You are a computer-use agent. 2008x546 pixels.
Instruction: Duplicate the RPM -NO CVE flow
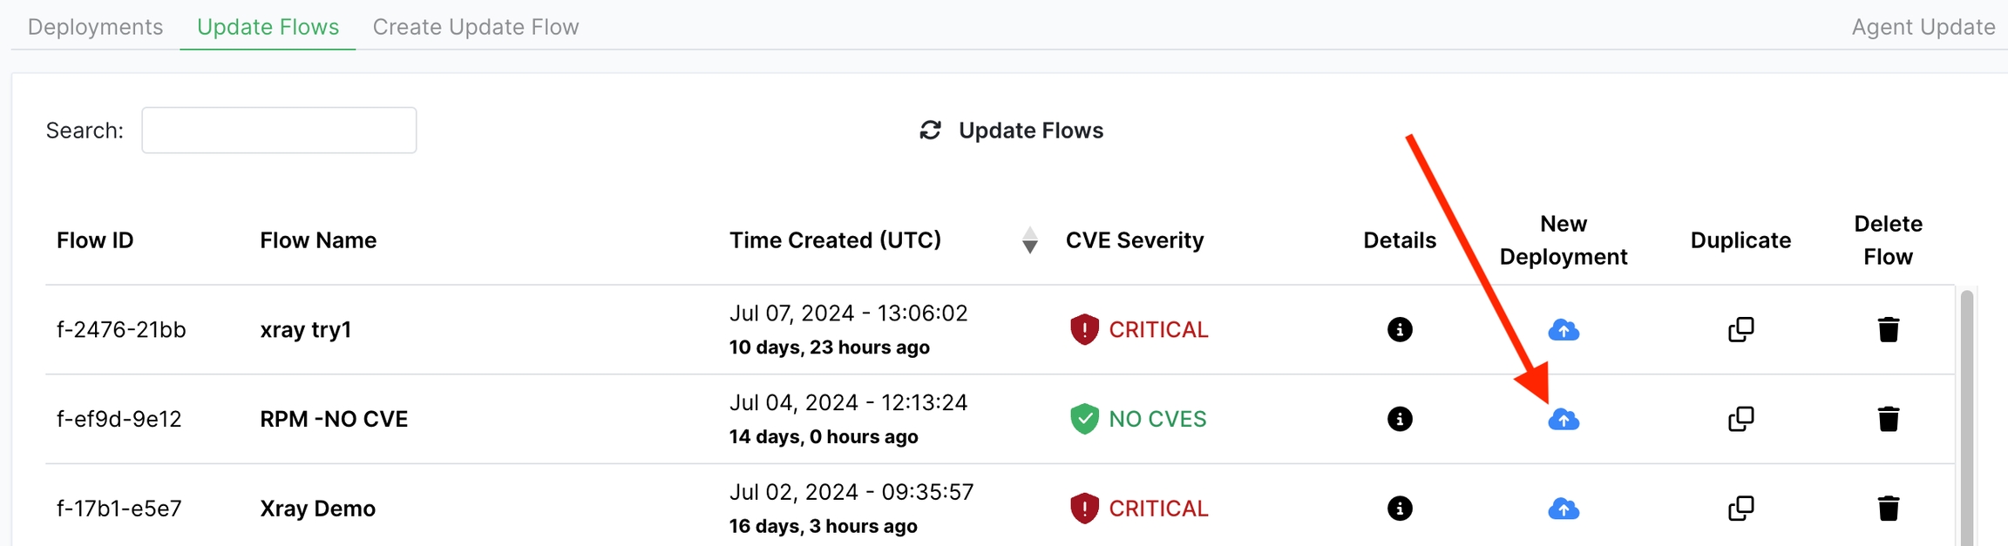[x=1740, y=420]
